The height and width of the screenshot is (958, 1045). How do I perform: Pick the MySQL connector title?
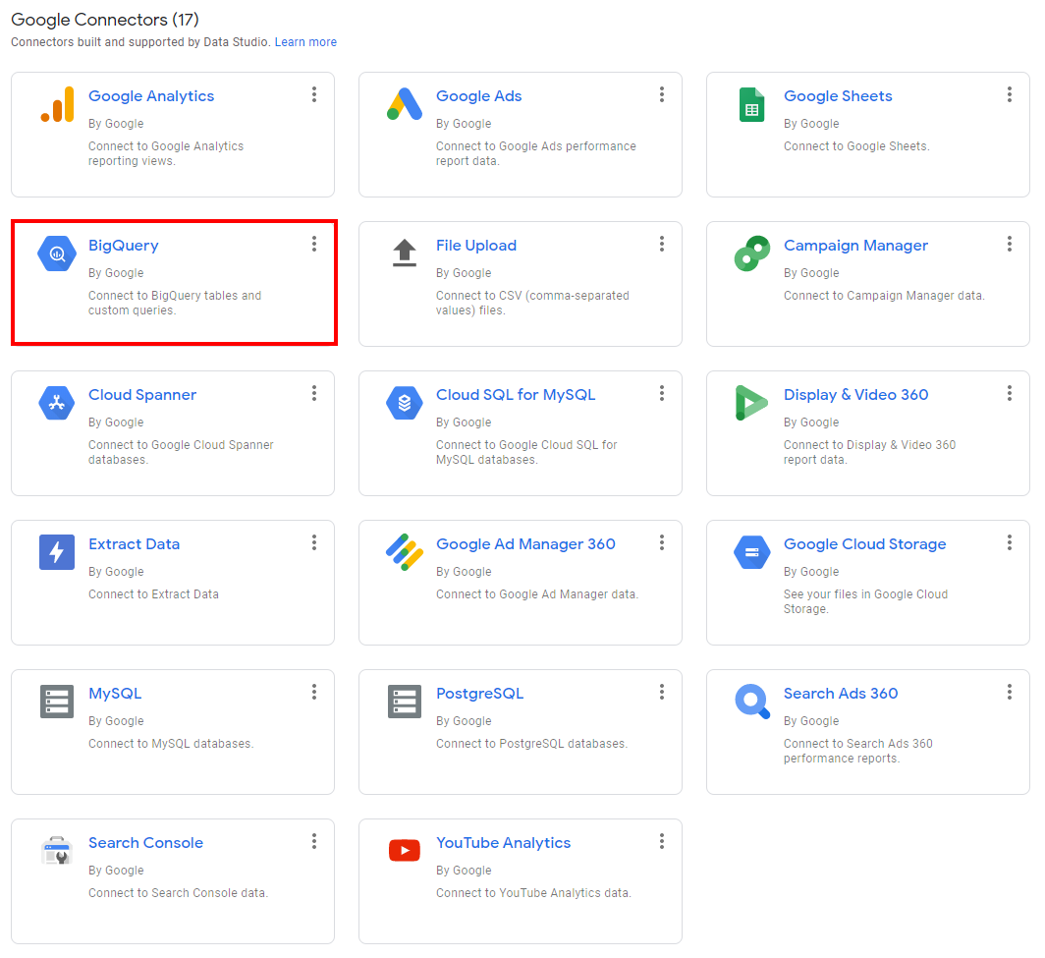(x=115, y=694)
